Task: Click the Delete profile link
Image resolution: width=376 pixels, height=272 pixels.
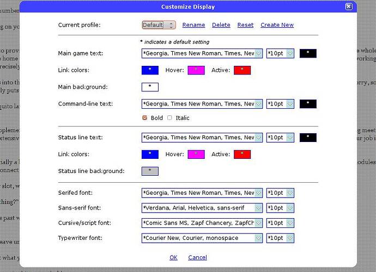Action: click(221, 25)
